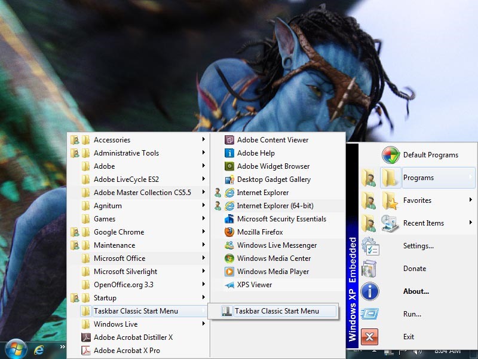Launch Windows Media Center icon

point(229,258)
